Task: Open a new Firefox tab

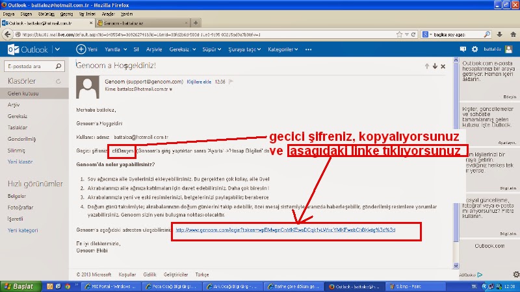Action: click(x=196, y=23)
